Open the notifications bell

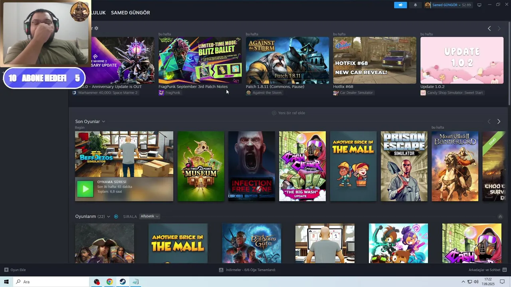click(x=415, y=5)
